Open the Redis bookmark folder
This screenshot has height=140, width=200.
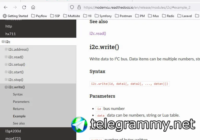168,16
